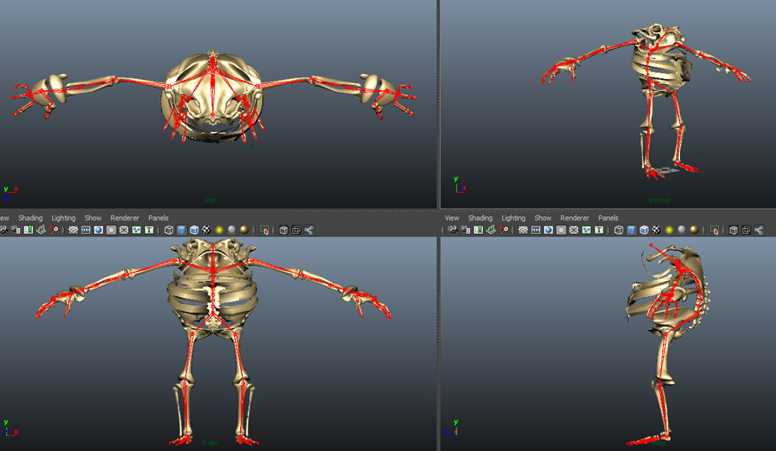Toggle X-Ray Active Components in side panel
The image size is (776, 451).
pyautogui.click(x=746, y=230)
